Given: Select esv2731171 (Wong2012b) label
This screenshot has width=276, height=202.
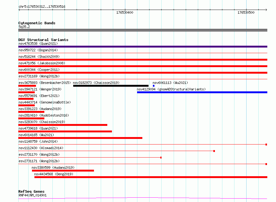Looking at the screenshot, I should (x=39, y=161).
